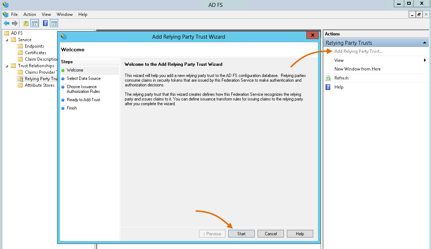This screenshot has width=431, height=249.
Task: Click the Refresh icon in the Actions pane
Action: [x=328, y=78]
